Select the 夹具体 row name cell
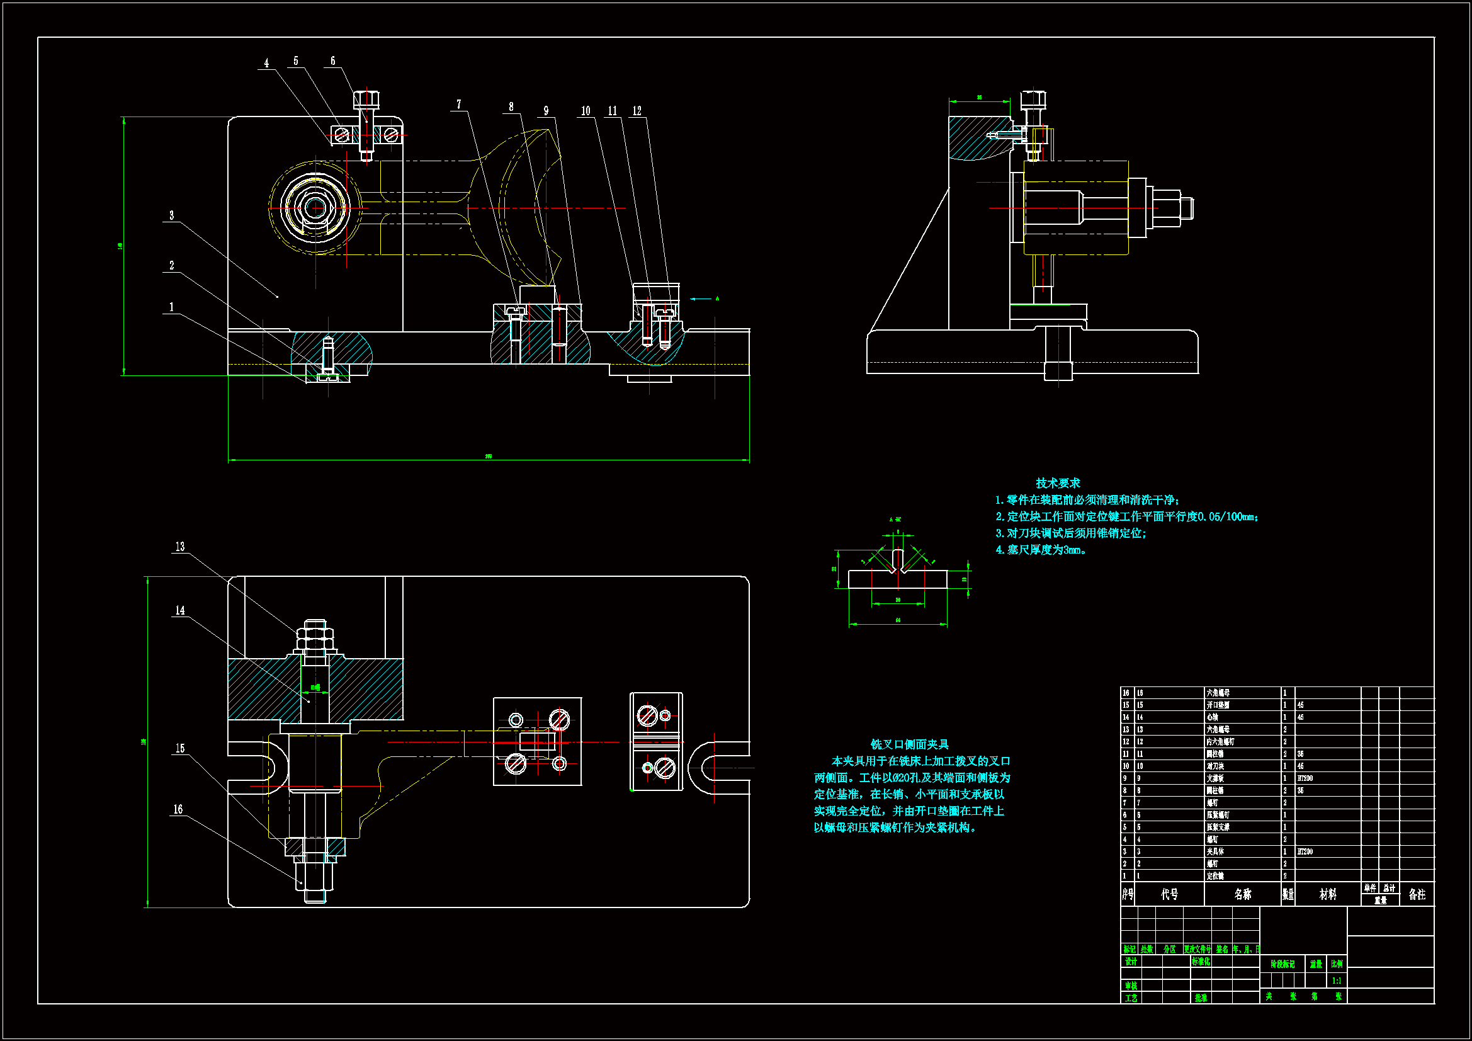1472x1041 pixels. [1215, 852]
